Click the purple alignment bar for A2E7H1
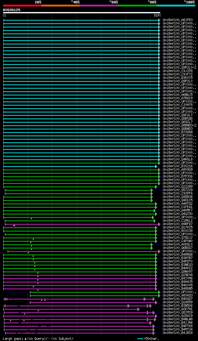This screenshot has height=341, width=198. pos(71,309)
